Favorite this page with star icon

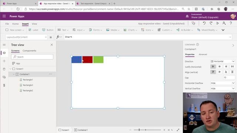click(189, 9)
